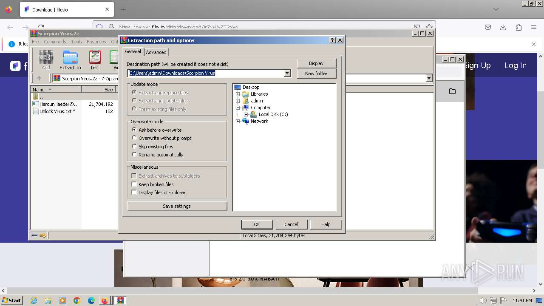Click the Add archive toolbar icon

point(46,60)
